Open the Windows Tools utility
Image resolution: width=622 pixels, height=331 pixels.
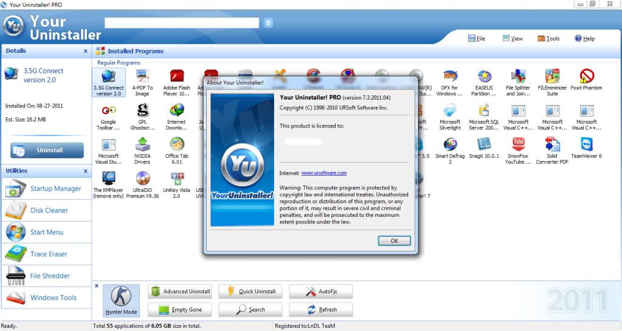tap(46, 298)
